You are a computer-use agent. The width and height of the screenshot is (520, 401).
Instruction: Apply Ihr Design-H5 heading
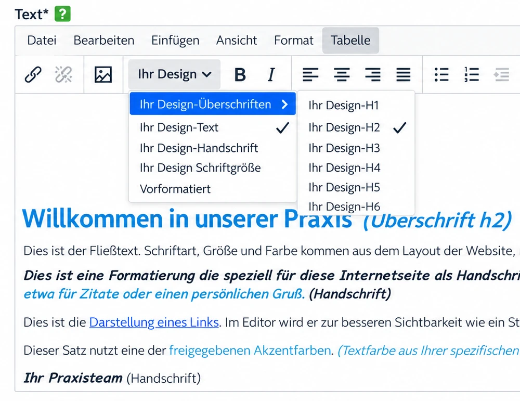coord(356,187)
